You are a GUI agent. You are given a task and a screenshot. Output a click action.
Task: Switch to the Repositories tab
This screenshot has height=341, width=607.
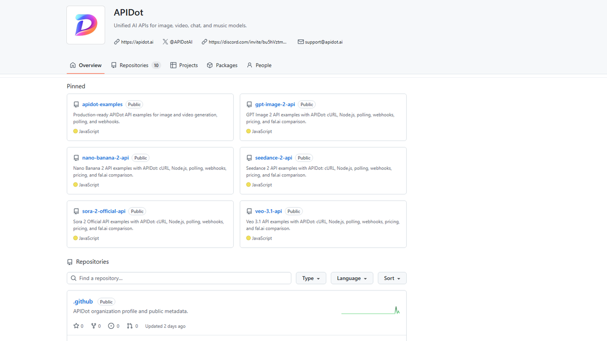136,65
